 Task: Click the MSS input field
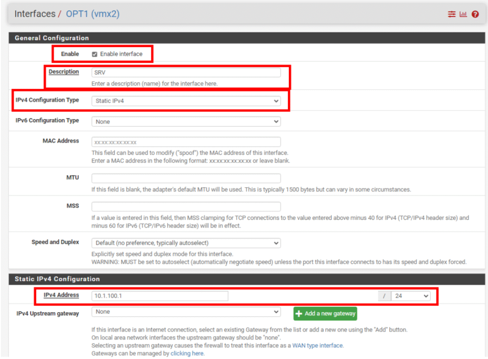pos(186,207)
